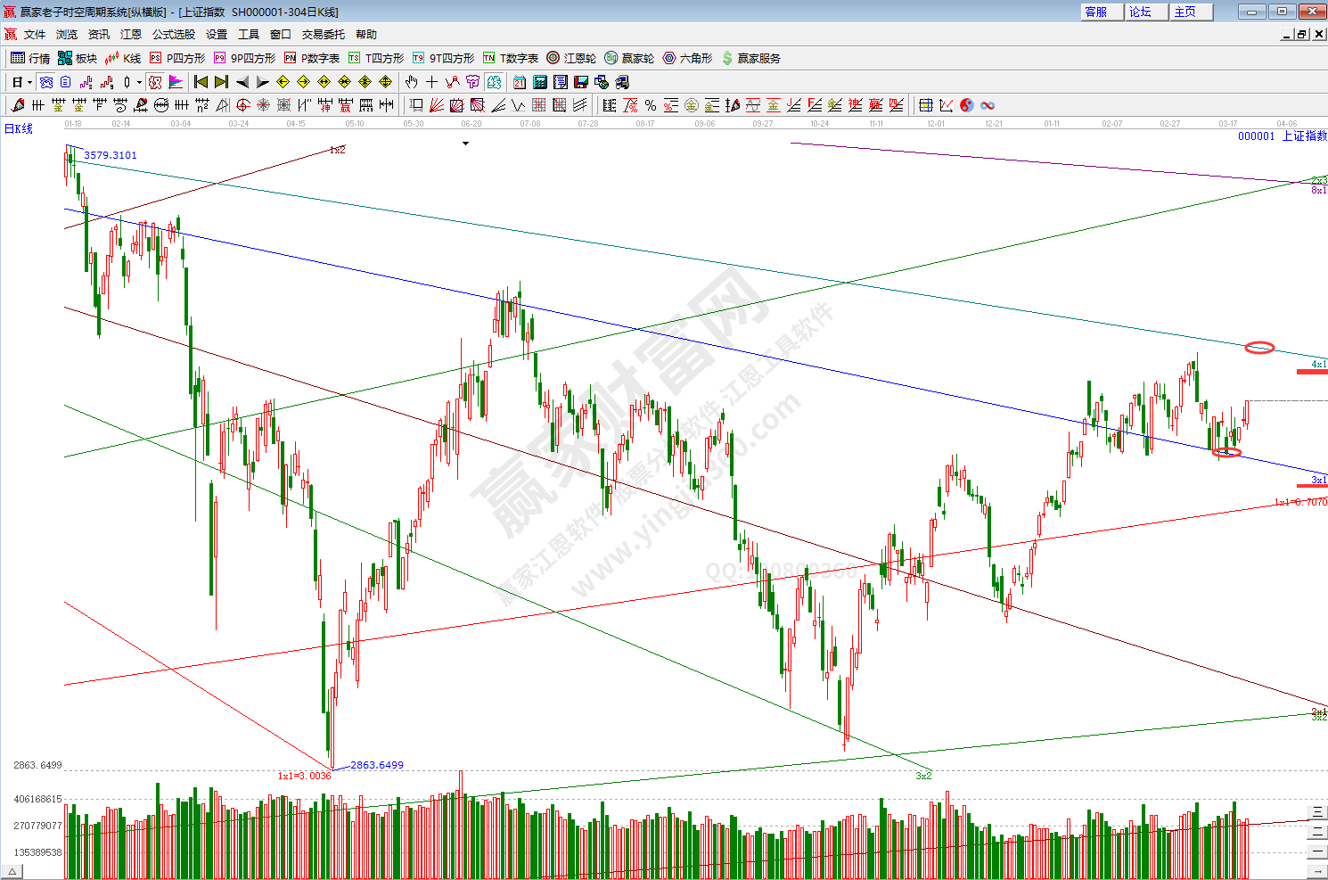Click the red 4x1 level marker
Screen dimensions: 1328x880
(1312, 371)
